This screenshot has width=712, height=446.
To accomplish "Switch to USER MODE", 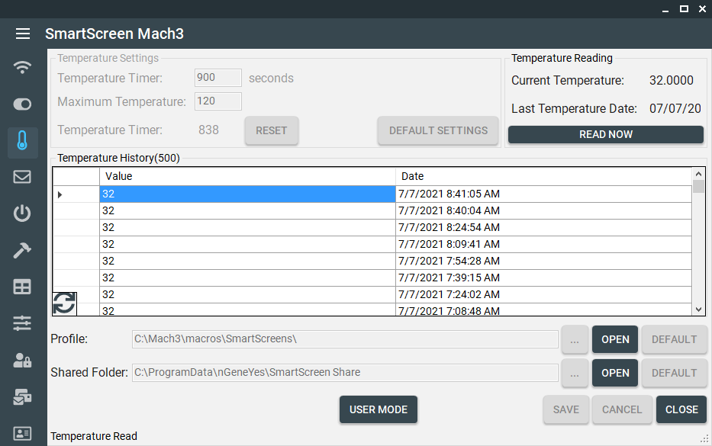I will [x=378, y=409].
